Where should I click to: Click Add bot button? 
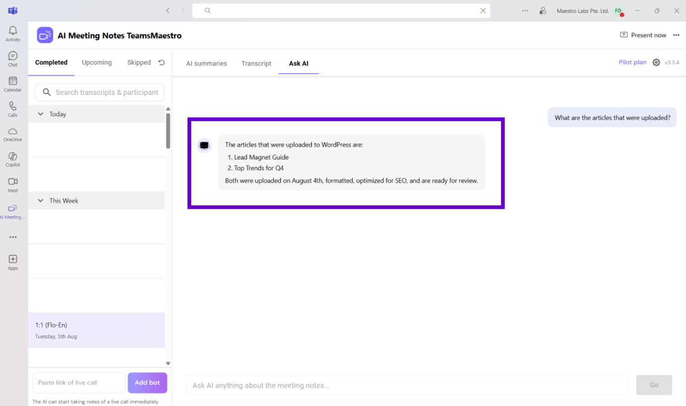tap(148, 383)
